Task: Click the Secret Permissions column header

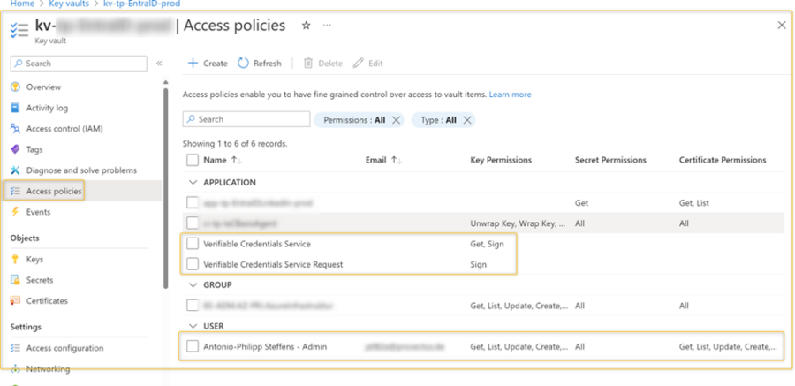Action: (x=610, y=160)
